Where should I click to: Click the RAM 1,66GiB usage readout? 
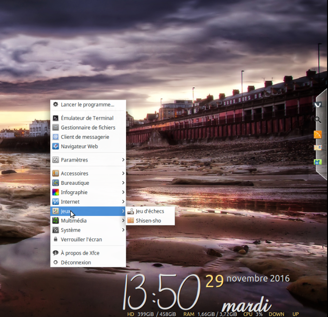tap(210, 314)
